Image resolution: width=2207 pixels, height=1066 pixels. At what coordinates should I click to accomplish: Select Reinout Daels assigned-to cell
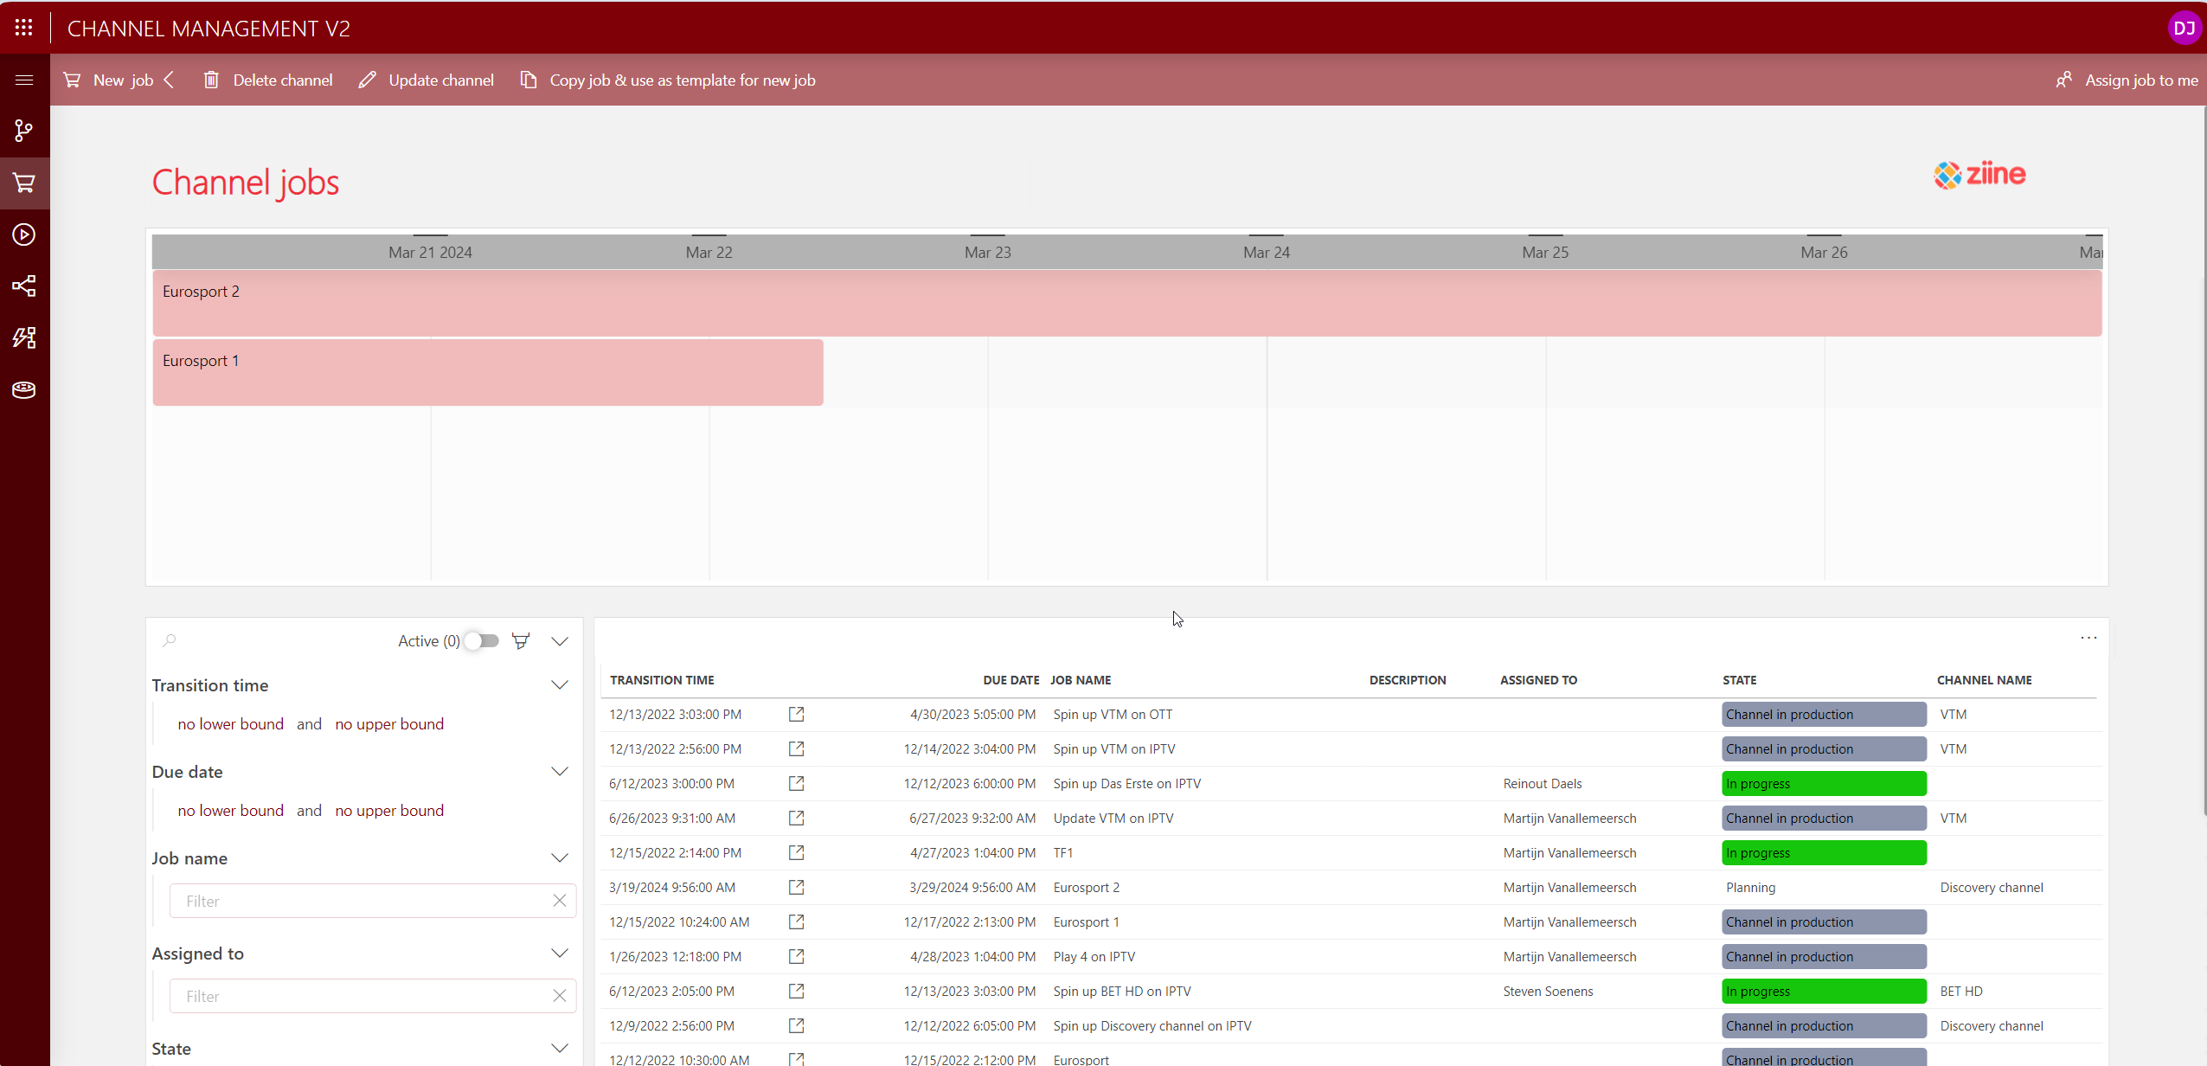point(1543,784)
